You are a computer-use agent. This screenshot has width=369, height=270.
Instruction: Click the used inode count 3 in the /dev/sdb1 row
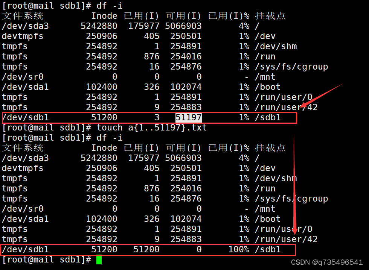(157, 117)
